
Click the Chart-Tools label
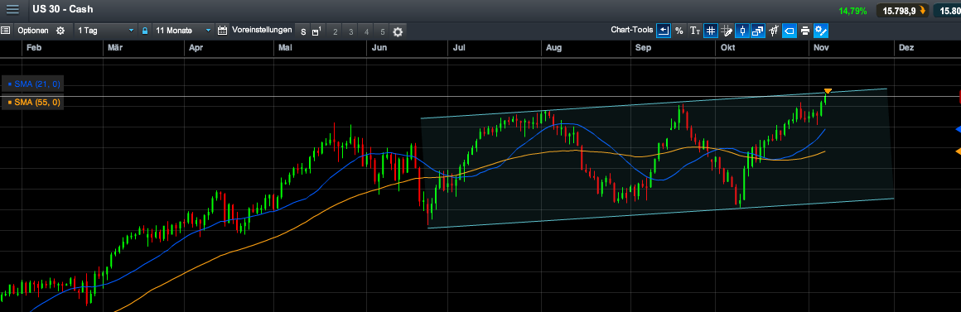(x=632, y=30)
